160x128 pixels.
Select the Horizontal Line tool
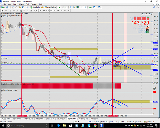pos(14,10)
